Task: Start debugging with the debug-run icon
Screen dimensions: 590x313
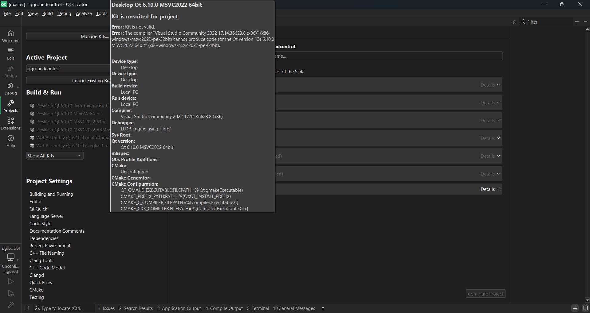Action: [11, 294]
